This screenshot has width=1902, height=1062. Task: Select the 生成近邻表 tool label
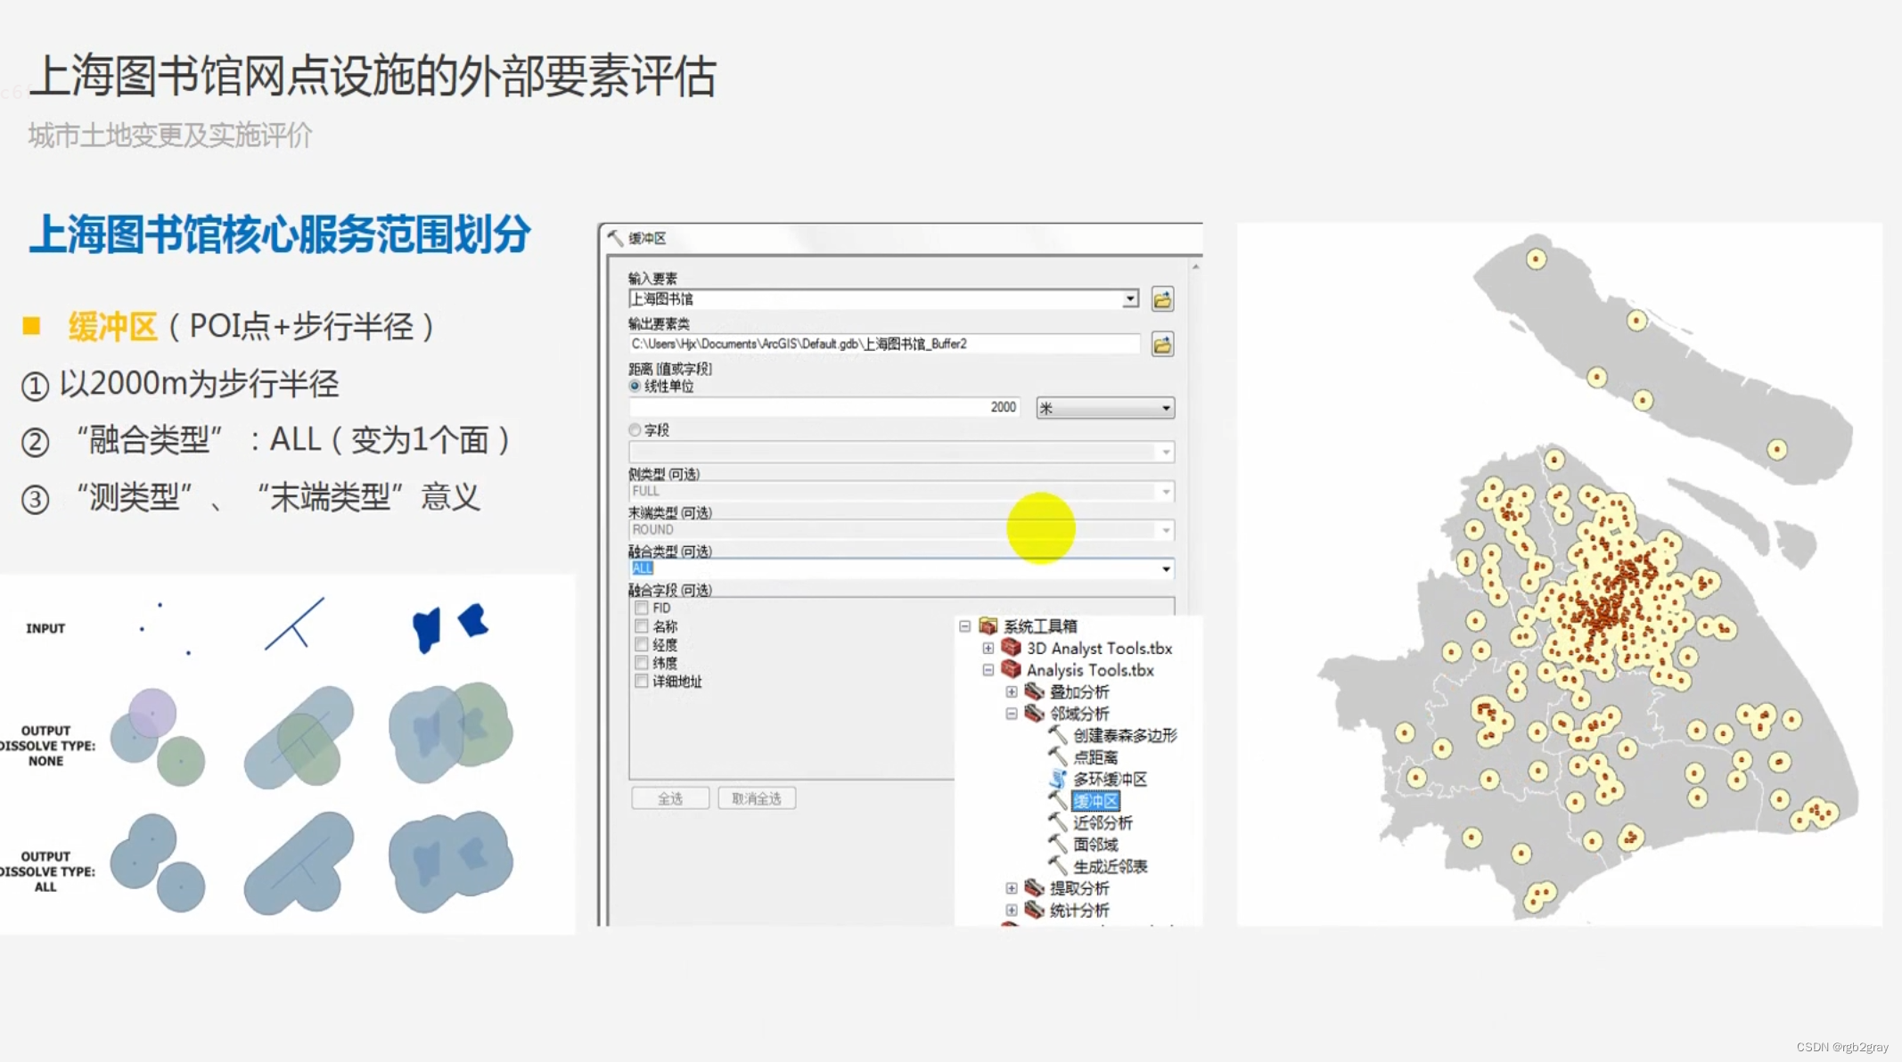(1110, 866)
